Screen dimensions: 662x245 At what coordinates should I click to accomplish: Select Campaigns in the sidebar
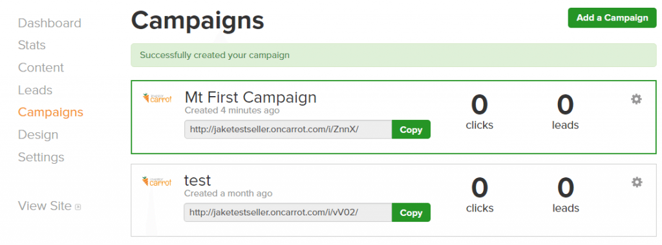coord(50,112)
